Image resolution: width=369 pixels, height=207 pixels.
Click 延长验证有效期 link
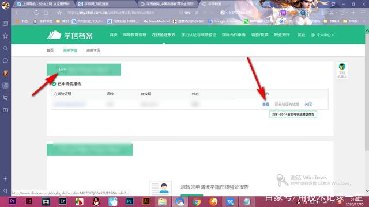click(x=287, y=104)
